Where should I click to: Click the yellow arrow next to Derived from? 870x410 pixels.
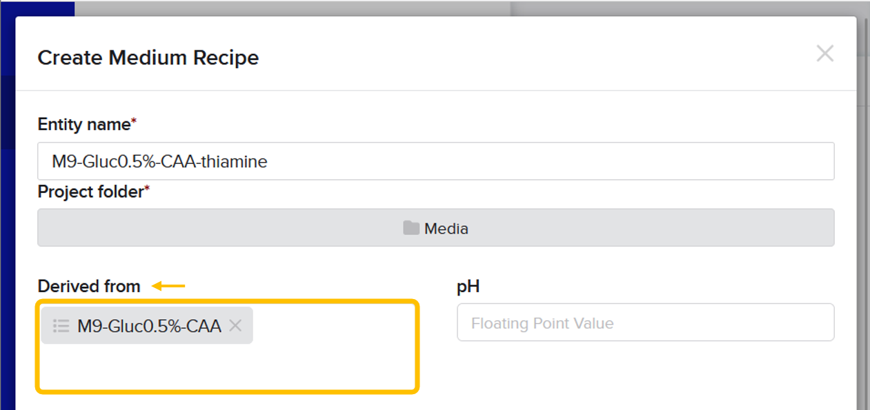coord(168,286)
